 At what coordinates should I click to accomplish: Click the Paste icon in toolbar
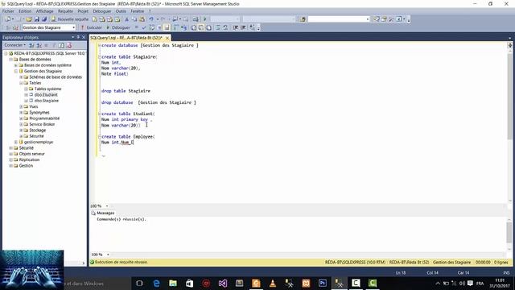(142, 19)
